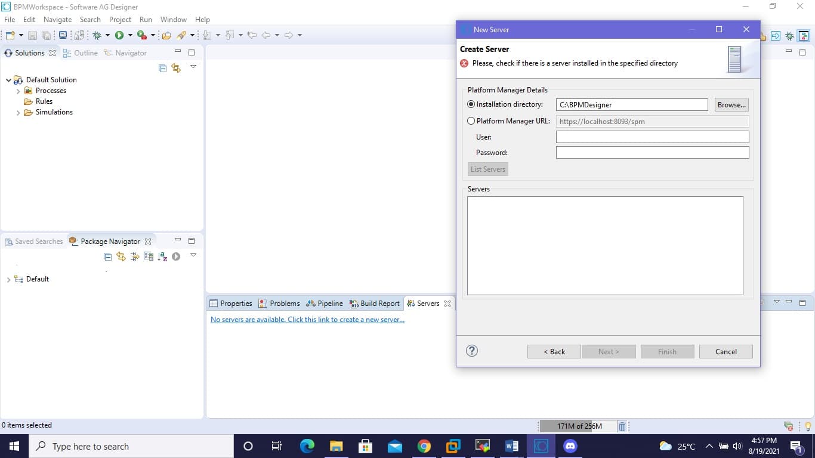Image resolution: width=815 pixels, height=458 pixels.
Task: Open the help question mark in New Server dialog
Action: [x=471, y=351]
